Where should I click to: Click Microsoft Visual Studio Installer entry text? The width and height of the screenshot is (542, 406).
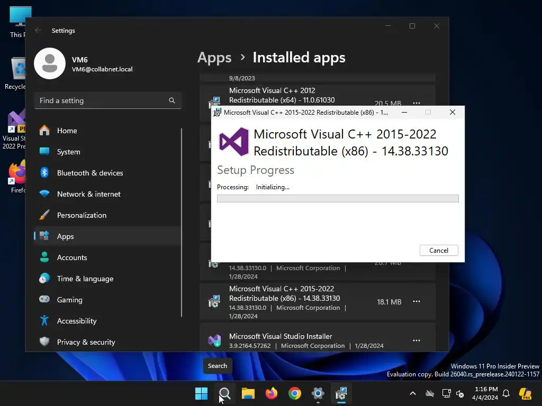pyautogui.click(x=281, y=336)
